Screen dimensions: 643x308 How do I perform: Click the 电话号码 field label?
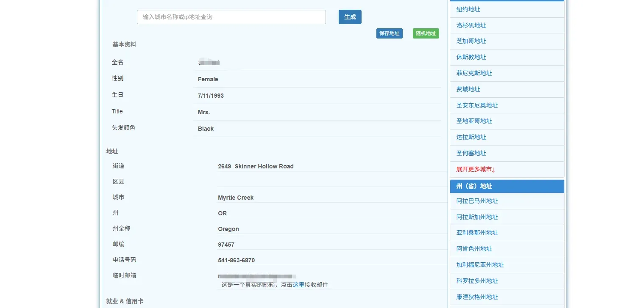(x=124, y=260)
